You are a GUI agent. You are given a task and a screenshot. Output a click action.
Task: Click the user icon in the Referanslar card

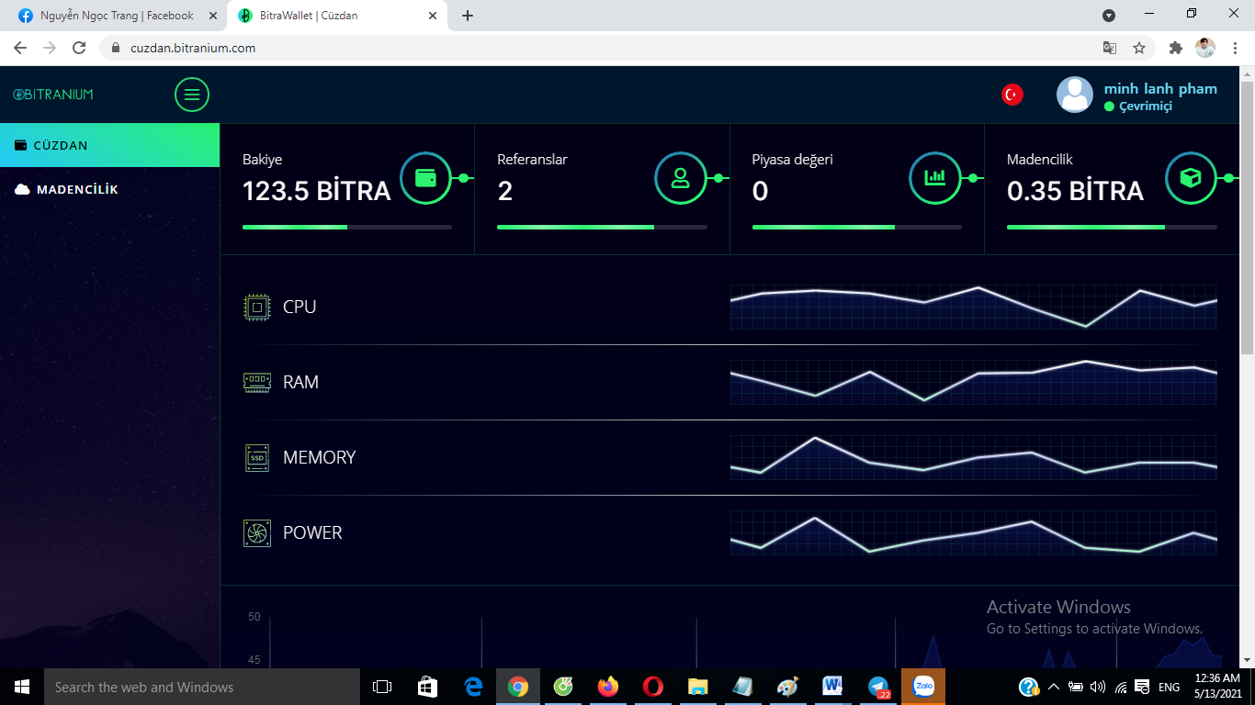tap(681, 178)
